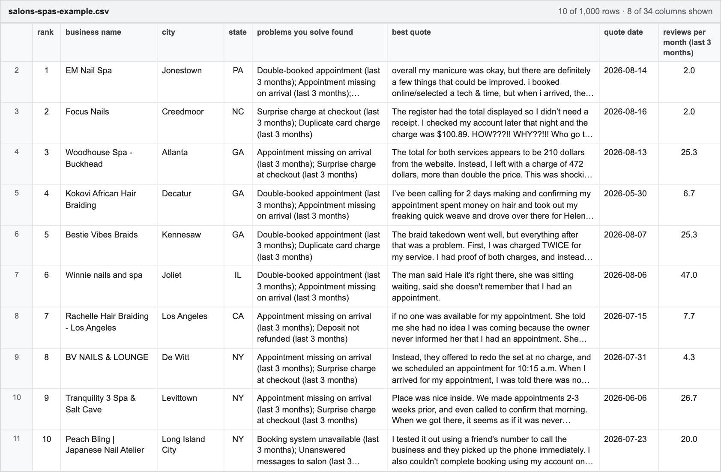Click the 26.7 reviews per month cell
721x472 pixels.
point(689,409)
